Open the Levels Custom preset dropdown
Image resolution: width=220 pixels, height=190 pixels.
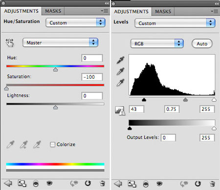(175, 23)
